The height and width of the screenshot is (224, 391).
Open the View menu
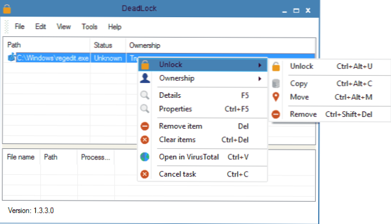point(64,26)
